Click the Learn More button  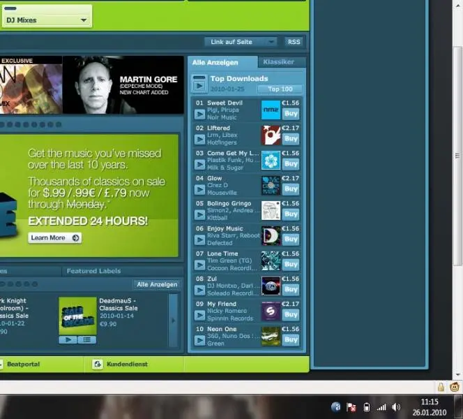click(x=55, y=238)
